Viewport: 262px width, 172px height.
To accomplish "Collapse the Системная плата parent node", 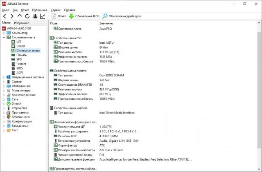I will coord(4,37).
